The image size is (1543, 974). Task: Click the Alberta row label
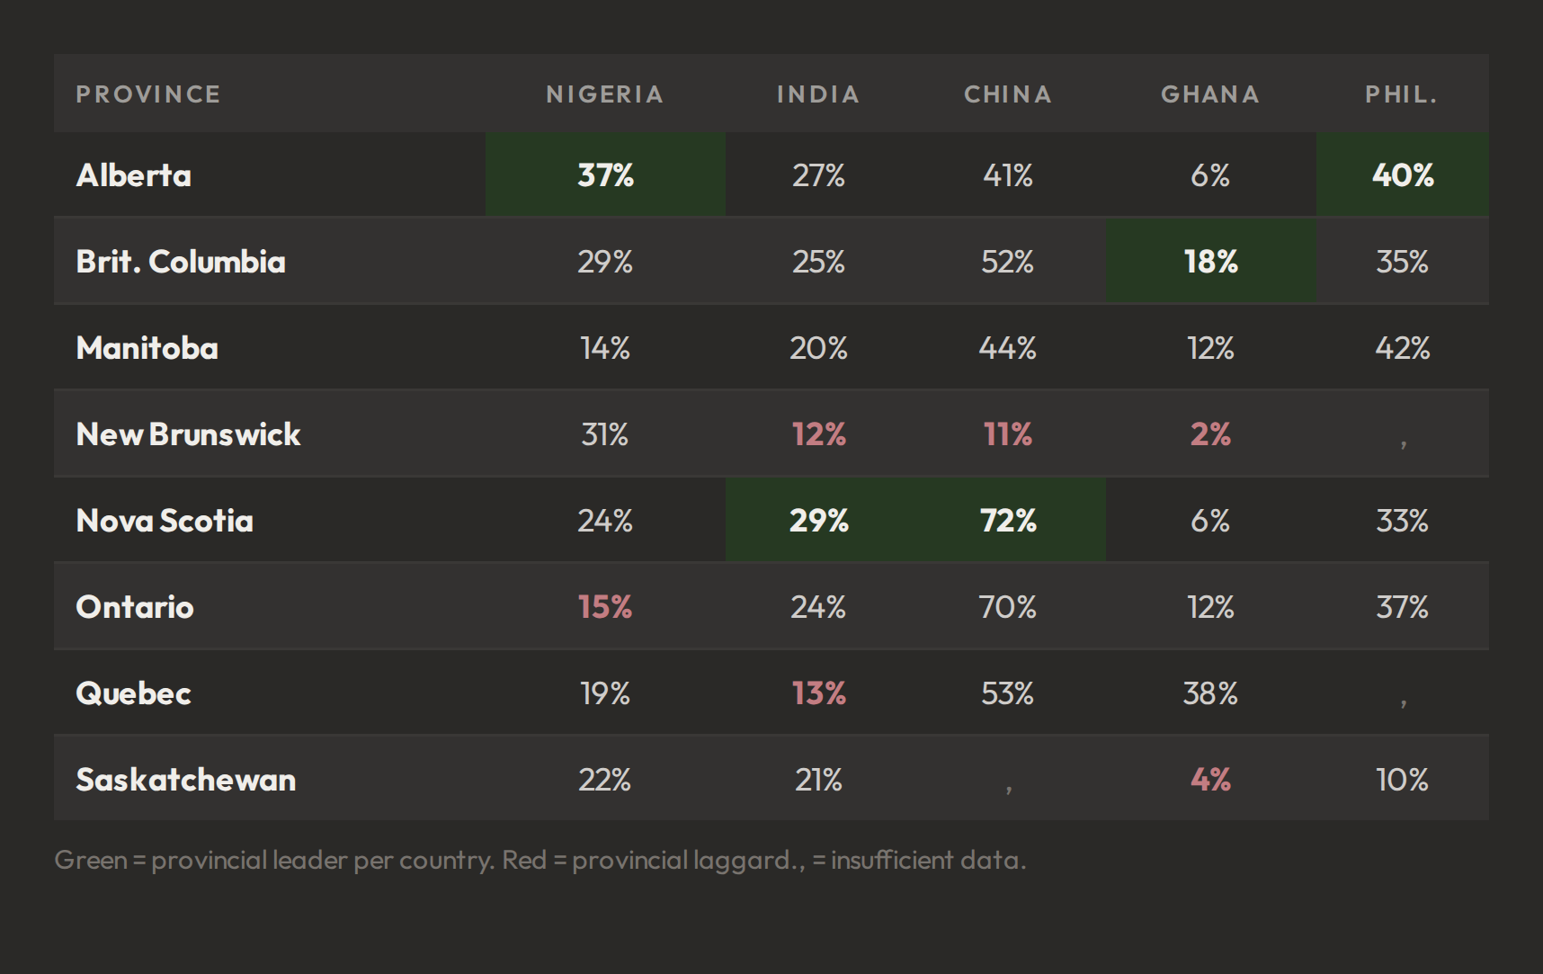134,175
